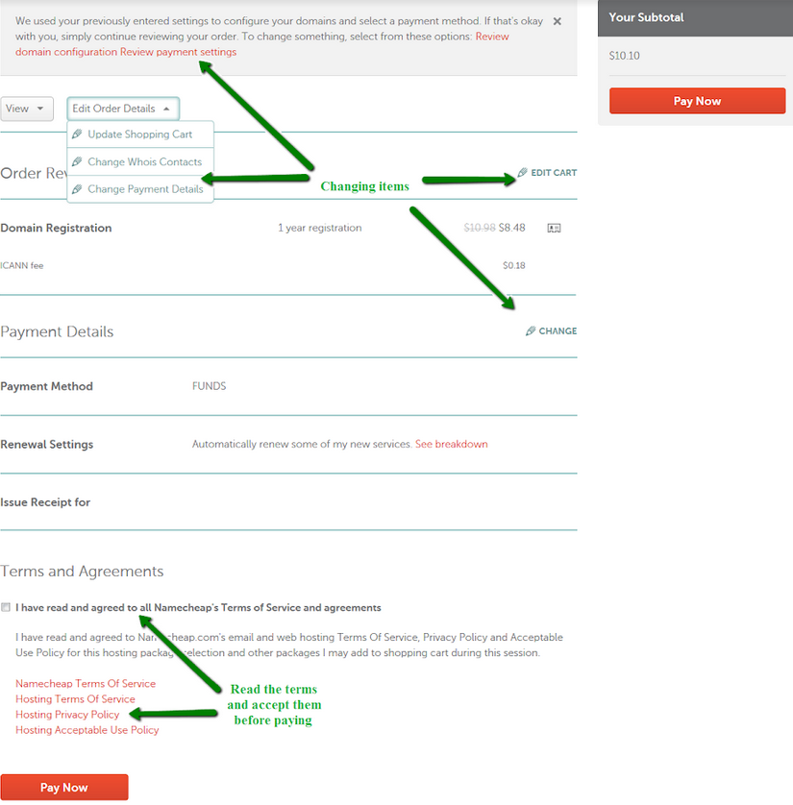Screen dimensions: 793x805
Task: Click the pencil icon beside Update Shopping Cart
Action: 77,134
